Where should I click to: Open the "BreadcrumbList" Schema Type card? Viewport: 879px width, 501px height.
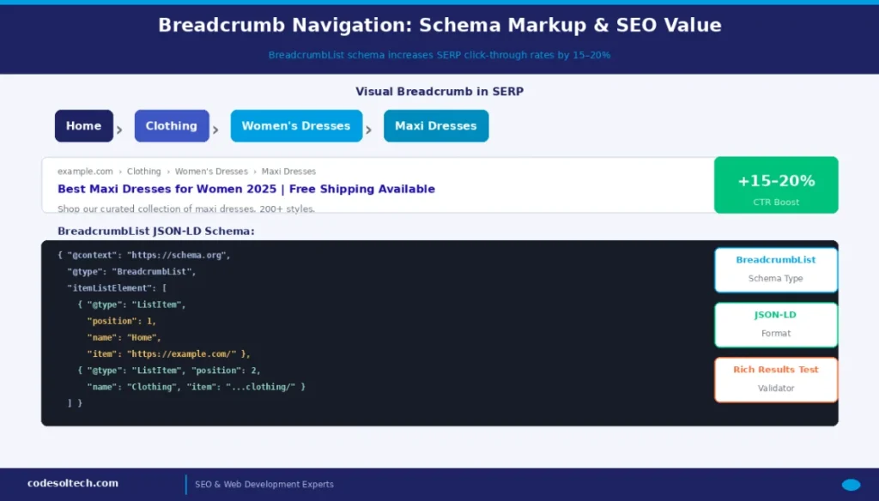pyautogui.click(x=775, y=269)
